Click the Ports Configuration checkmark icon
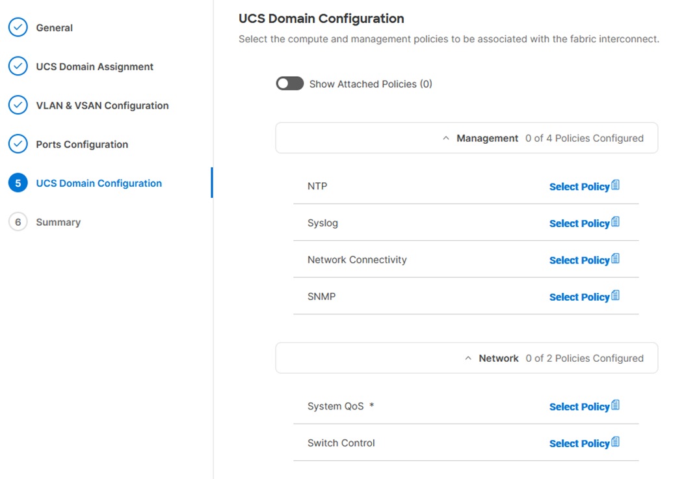The width and height of the screenshot is (684, 479). pos(18,144)
